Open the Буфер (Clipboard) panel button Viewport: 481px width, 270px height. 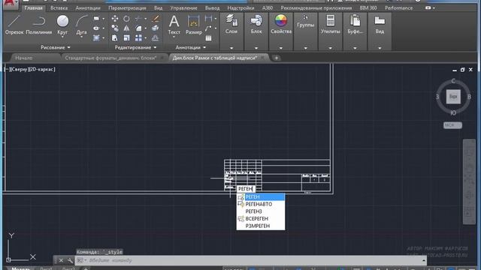[x=355, y=25]
